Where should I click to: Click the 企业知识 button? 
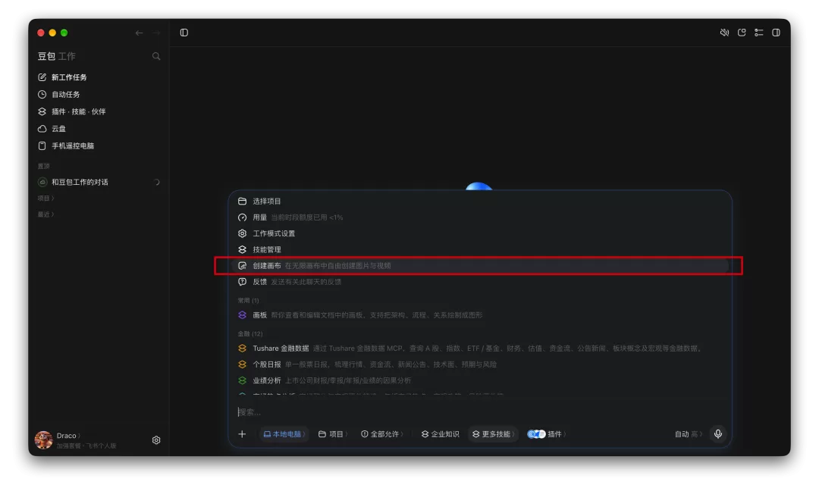(441, 434)
